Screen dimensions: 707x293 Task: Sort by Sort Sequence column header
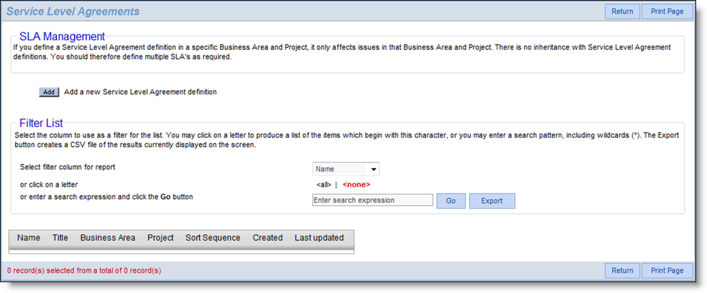click(213, 238)
